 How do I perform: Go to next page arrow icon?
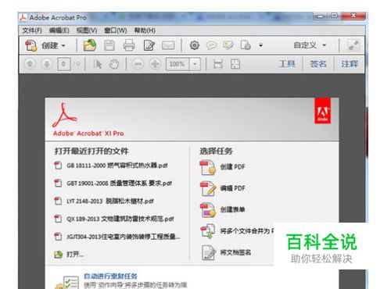coord(47,64)
